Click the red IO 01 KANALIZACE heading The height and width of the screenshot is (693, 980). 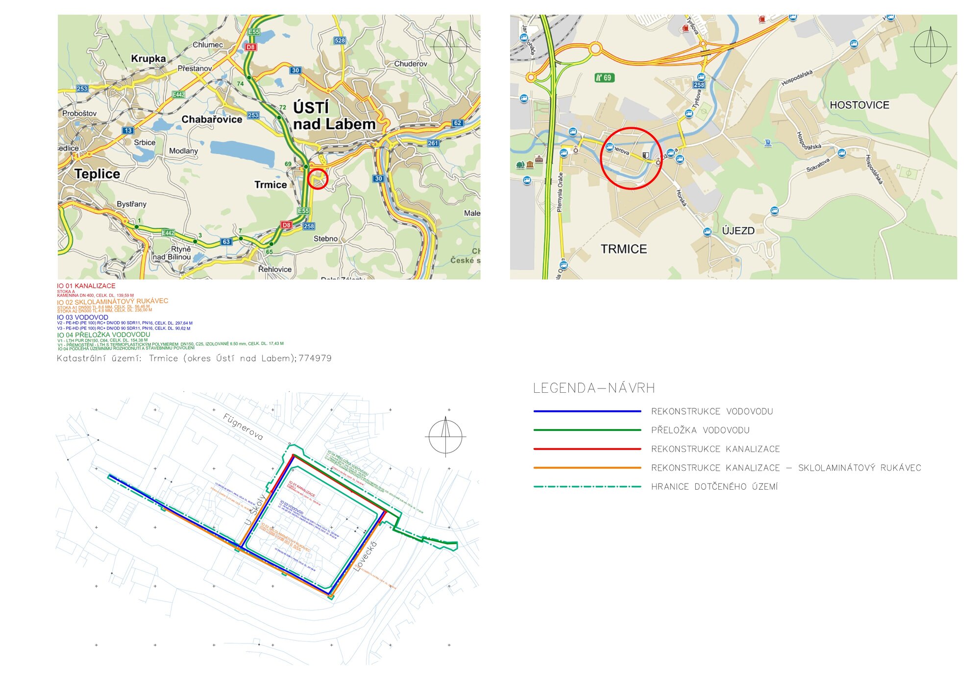click(86, 286)
